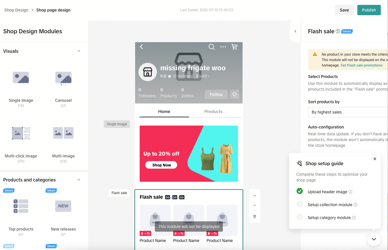Click the 2 sold link in shop header
388x250 pixels.
coord(202,76)
